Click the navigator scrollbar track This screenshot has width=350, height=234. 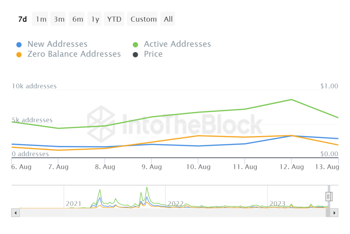tap(171, 213)
